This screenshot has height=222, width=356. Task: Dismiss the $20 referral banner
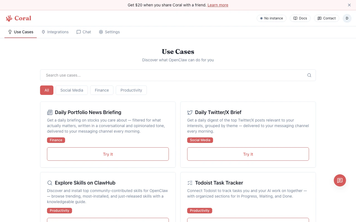[349, 5]
